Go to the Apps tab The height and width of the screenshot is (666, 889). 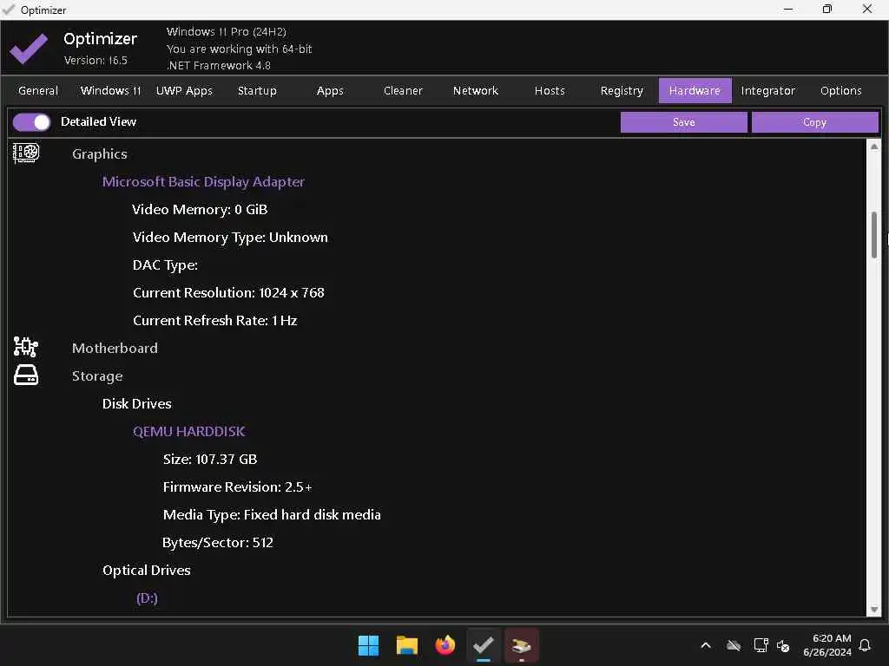[330, 90]
